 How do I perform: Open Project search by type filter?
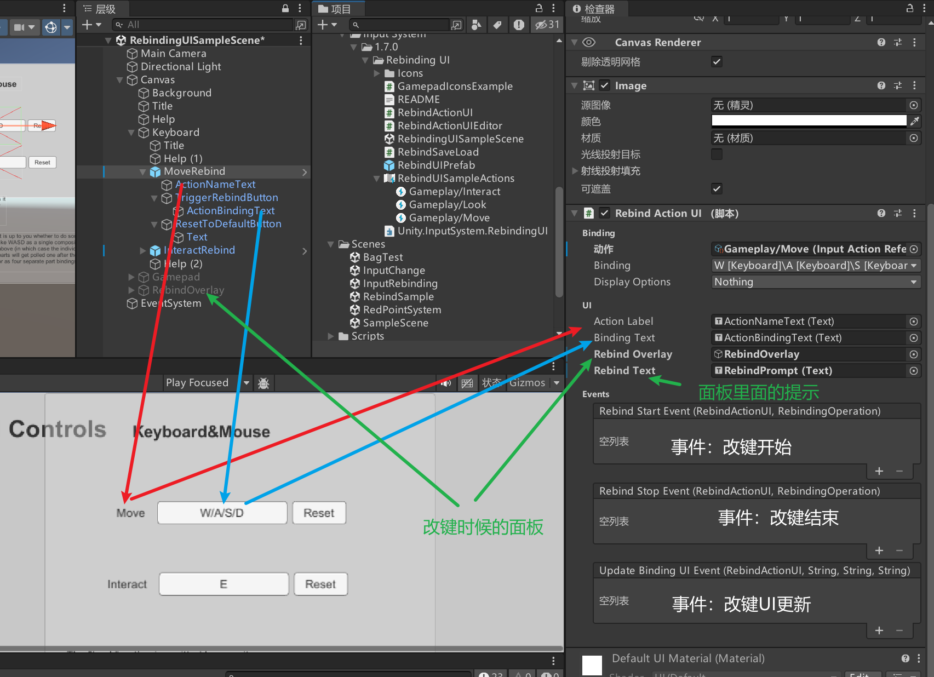[x=476, y=25]
